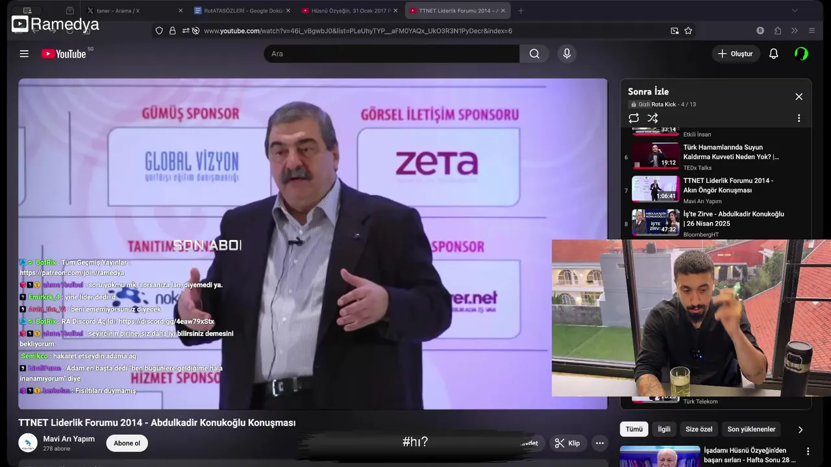This screenshot has width=831, height=467.
Task: Subscribe with the Abone ol button
Action: click(x=127, y=443)
